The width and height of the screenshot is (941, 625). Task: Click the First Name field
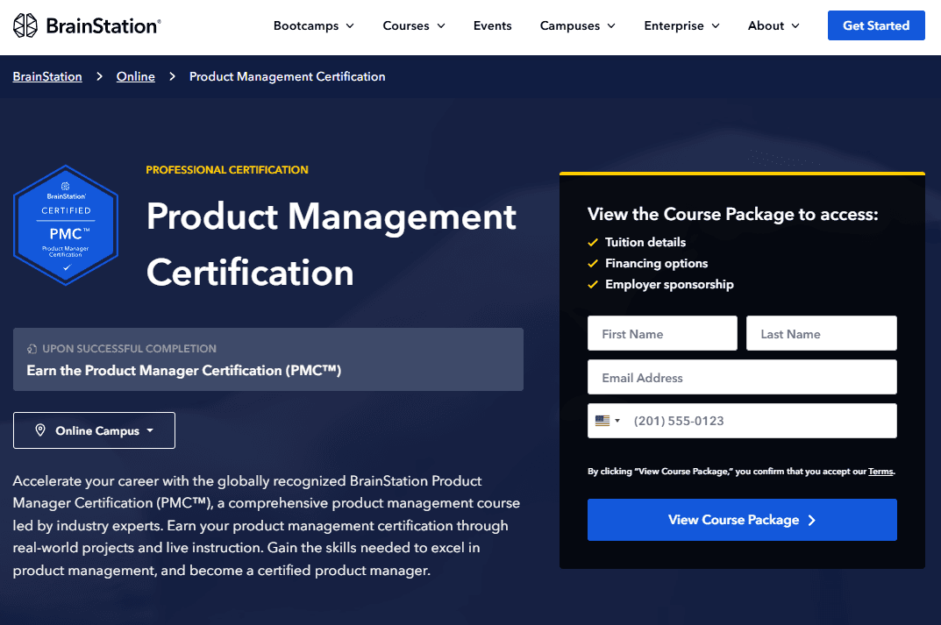[x=662, y=333]
